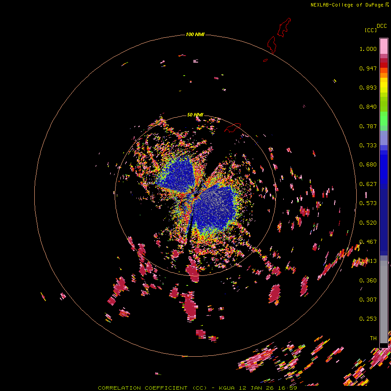Viewport: 391px width, 391px height.
Task: Select the 0.733 scale value
Action: coord(368,146)
